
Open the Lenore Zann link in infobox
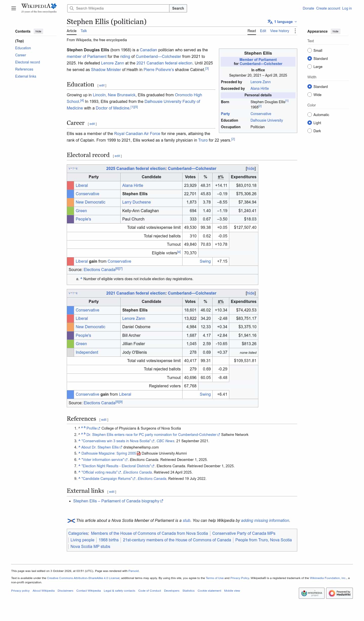(x=260, y=82)
